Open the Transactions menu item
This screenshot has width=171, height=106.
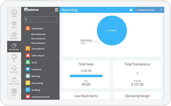coord(38,49)
